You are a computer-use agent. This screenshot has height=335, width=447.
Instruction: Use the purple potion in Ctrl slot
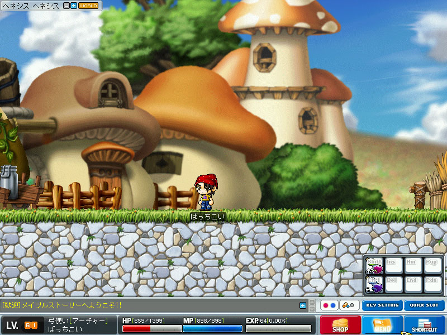click(x=374, y=285)
